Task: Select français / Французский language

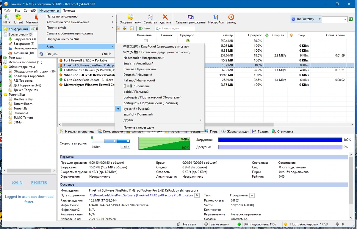Action: click(x=159, y=69)
